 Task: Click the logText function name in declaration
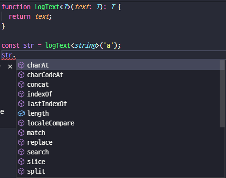47,7
